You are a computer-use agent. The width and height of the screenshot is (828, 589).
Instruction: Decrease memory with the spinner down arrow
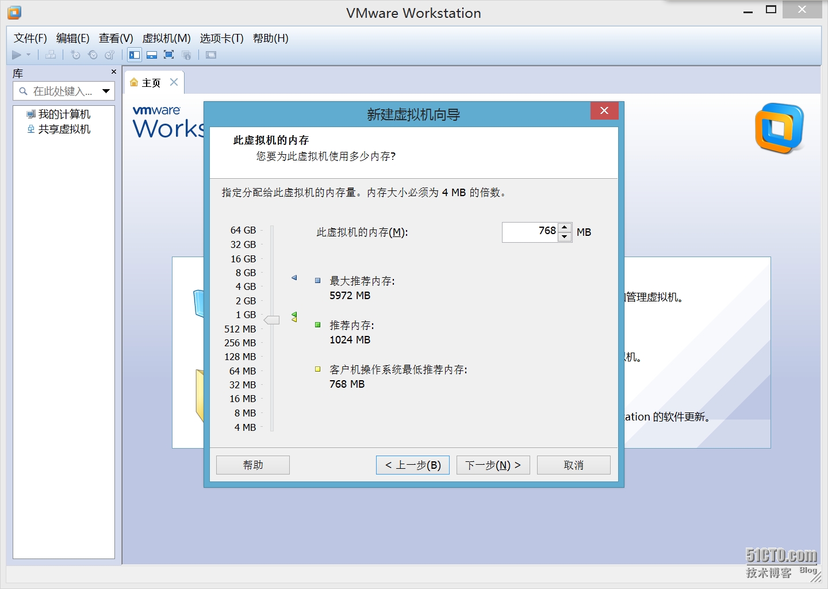(565, 236)
